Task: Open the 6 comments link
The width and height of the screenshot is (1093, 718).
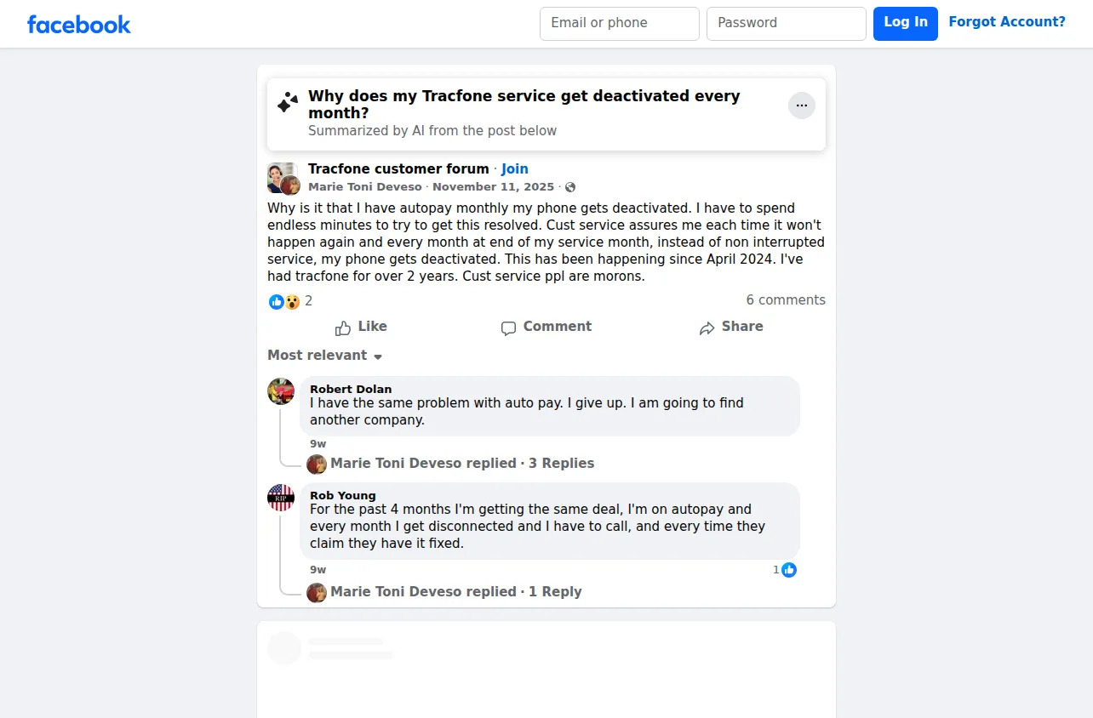Action: point(786,300)
